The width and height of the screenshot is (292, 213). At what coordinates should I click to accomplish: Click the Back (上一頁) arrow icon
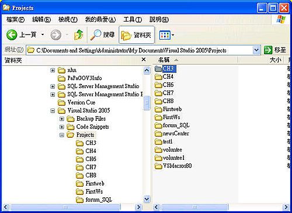pos(12,35)
